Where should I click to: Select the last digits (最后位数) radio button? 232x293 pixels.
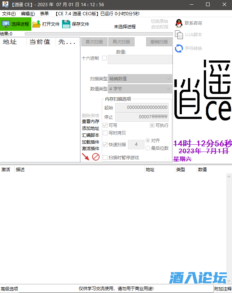click(148, 148)
